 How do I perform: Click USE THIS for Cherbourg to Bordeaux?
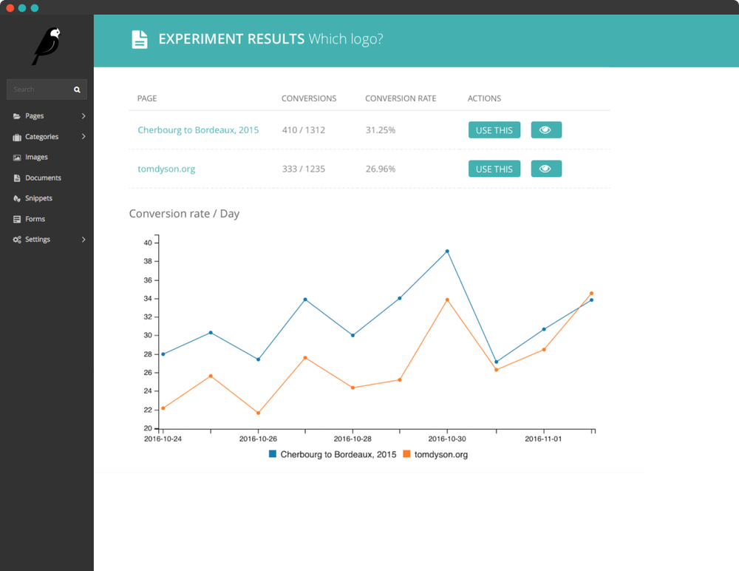pyautogui.click(x=494, y=130)
